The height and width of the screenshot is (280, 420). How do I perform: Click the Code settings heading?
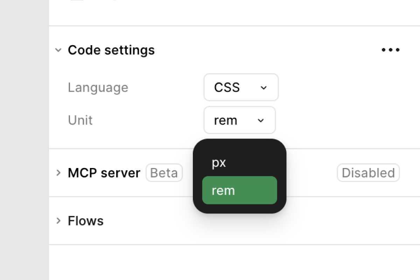click(x=111, y=50)
